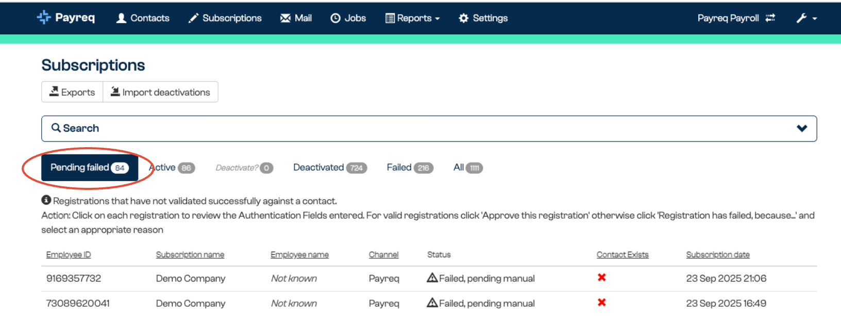Click the Payreq logo icon
Image resolution: width=841 pixels, height=316 pixels.
44,17
